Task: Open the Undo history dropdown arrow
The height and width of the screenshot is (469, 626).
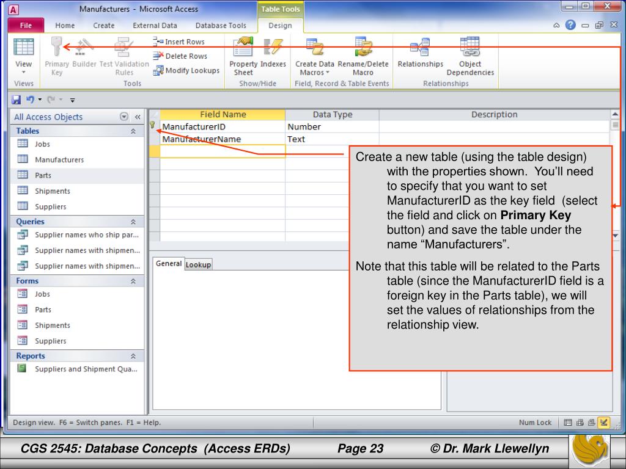Action: pos(40,100)
